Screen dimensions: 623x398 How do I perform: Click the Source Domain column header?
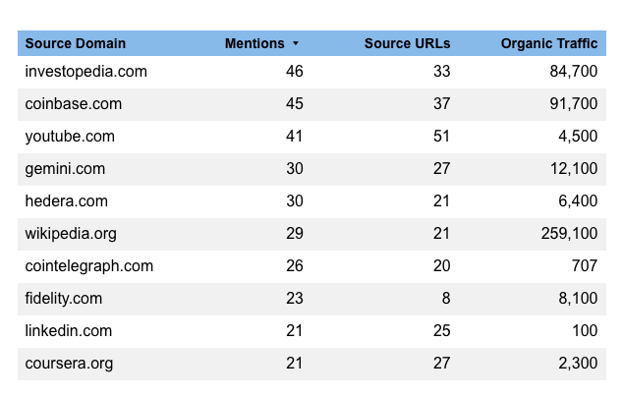pyautogui.click(x=76, y=43)
